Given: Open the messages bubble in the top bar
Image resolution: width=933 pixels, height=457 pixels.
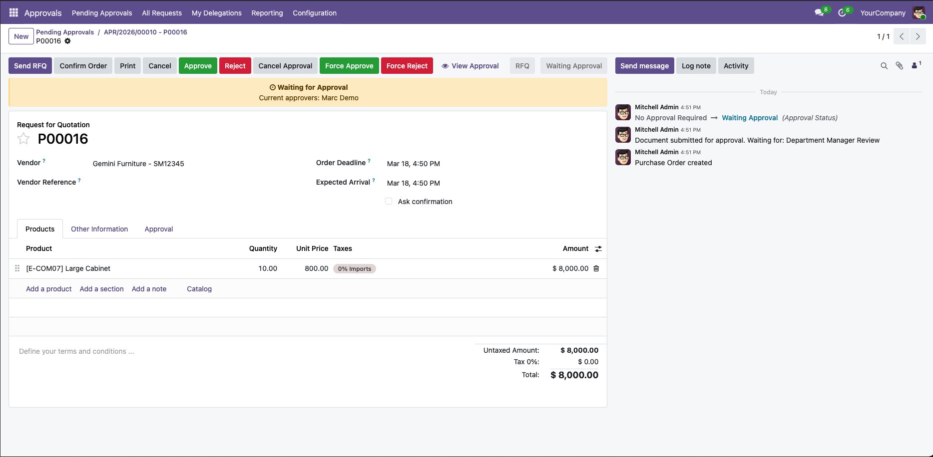Looking at the screenshot, I should pos(819,12).
